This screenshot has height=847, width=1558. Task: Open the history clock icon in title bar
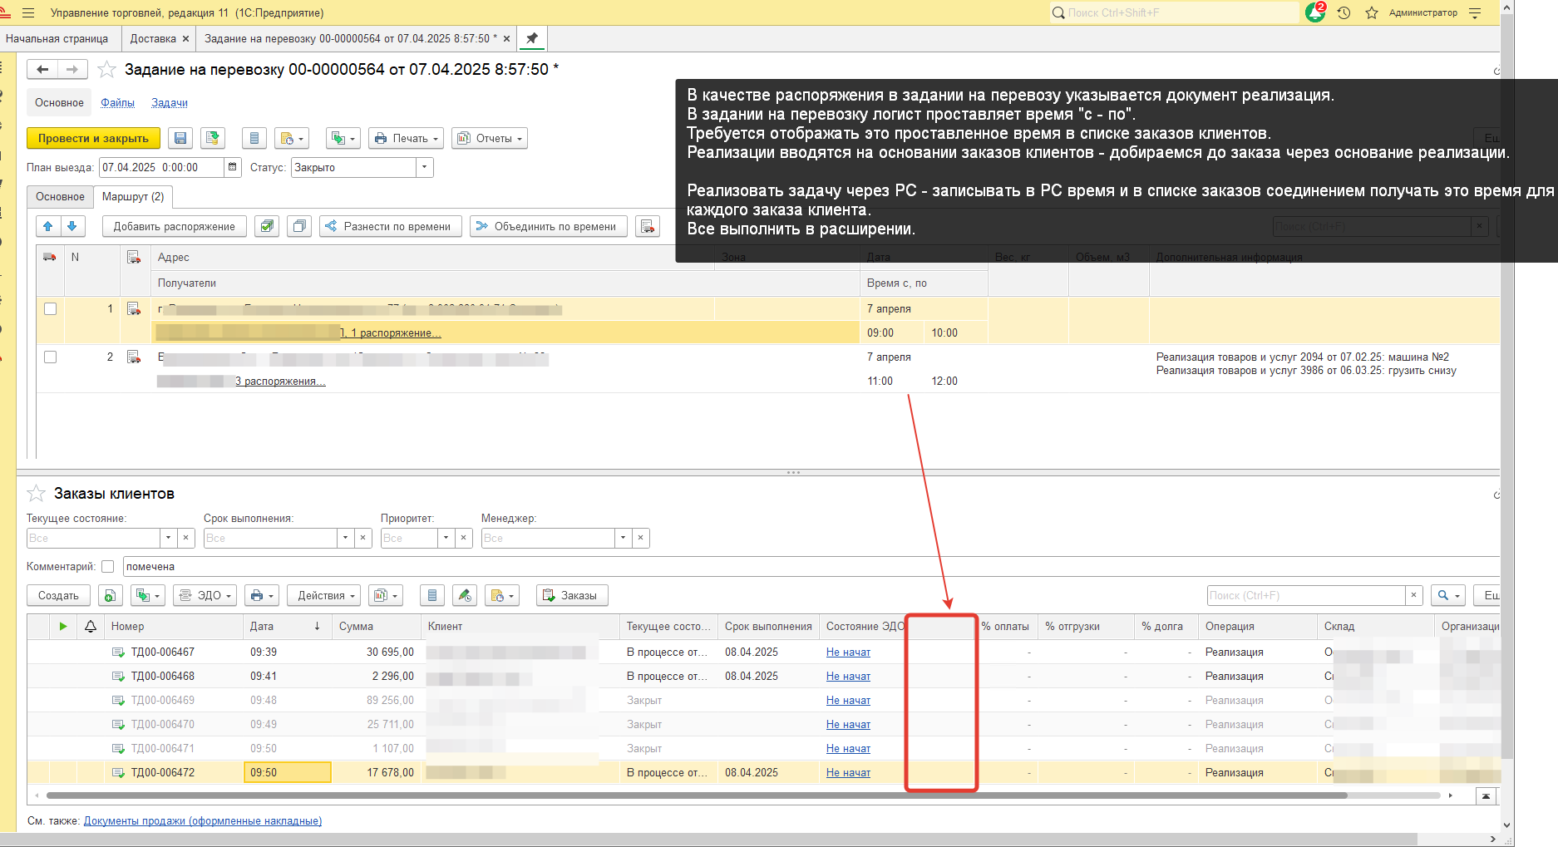tap(1344, 13)
